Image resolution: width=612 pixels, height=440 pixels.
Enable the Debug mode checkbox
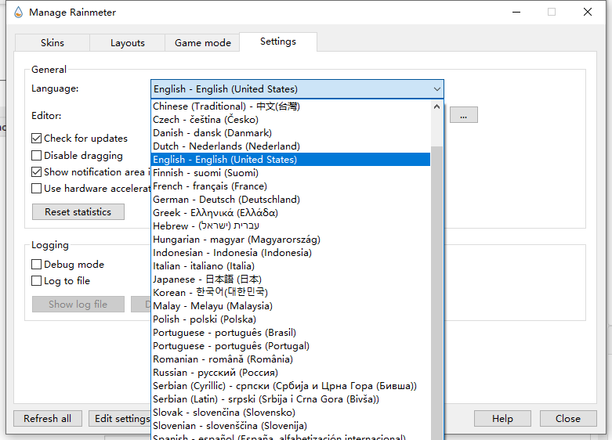(37, 265)
